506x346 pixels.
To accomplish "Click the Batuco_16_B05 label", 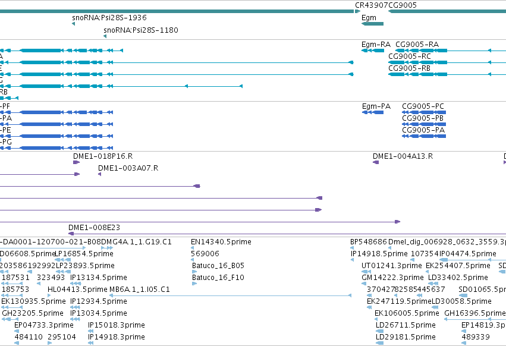I will pyautogui.click(x=218, y=266).
